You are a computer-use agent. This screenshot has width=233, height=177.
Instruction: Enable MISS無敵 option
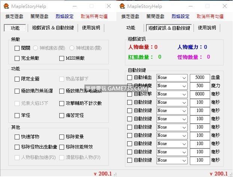pos(62,58)
